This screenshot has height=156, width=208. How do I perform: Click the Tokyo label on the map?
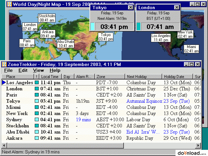(x=106, y=37)
